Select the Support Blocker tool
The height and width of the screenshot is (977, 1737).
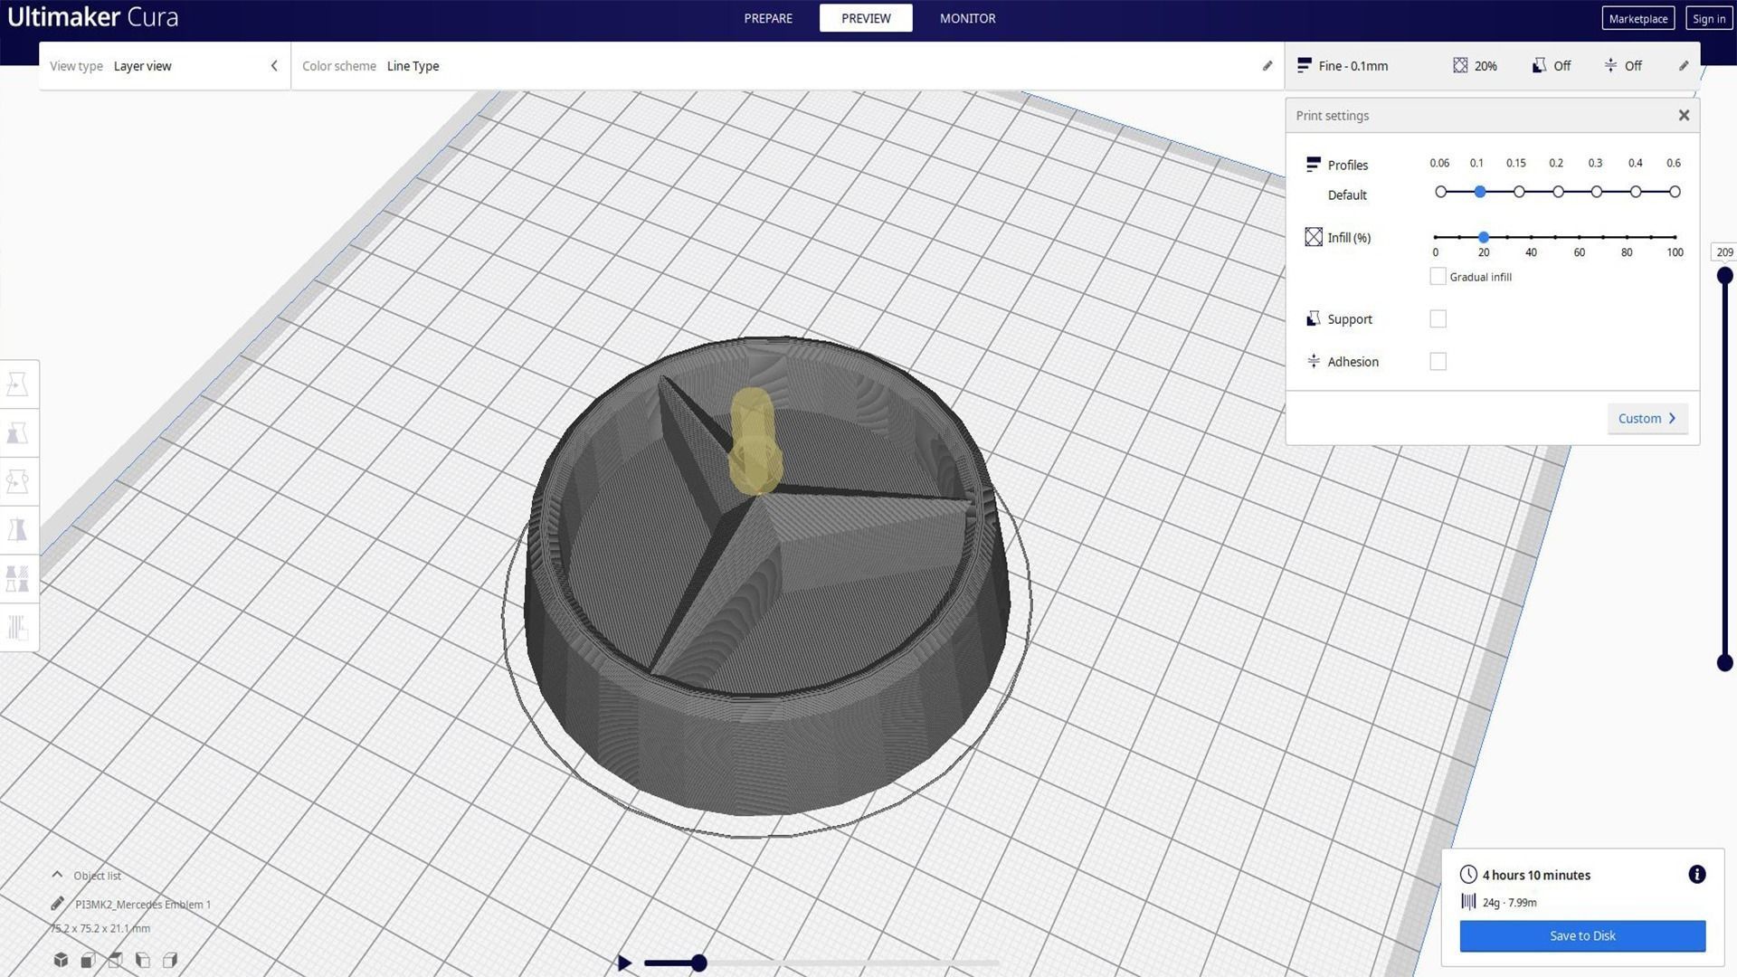[x=18, y=627]
